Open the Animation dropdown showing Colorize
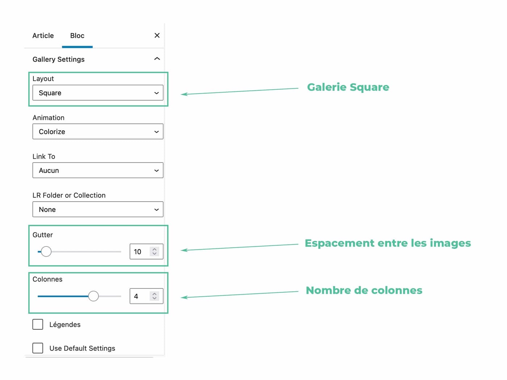 tap(98, 132)
